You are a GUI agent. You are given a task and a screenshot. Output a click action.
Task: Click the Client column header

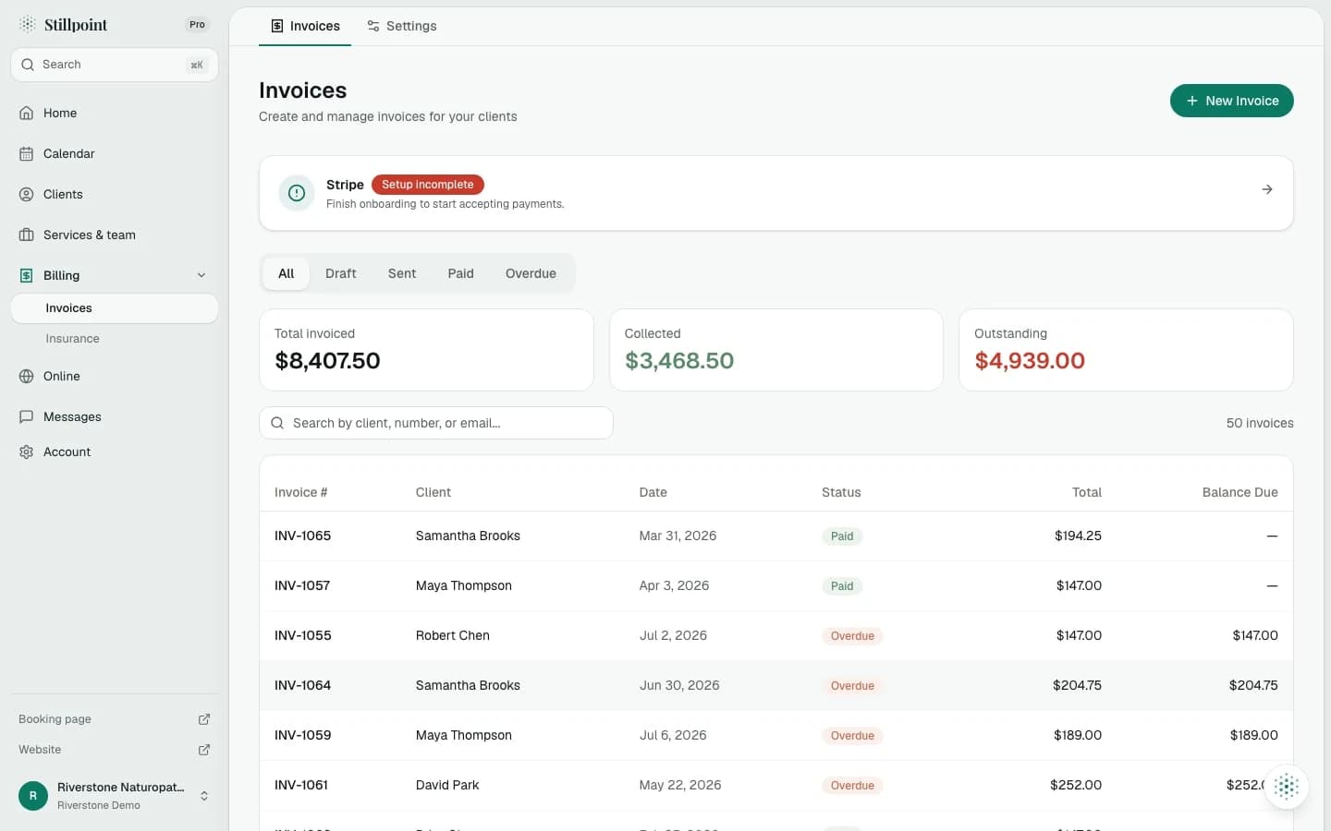433,492
